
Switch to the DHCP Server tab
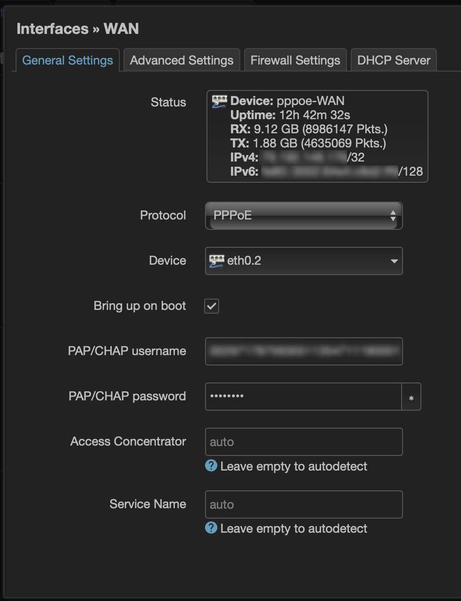coord(393,60)
